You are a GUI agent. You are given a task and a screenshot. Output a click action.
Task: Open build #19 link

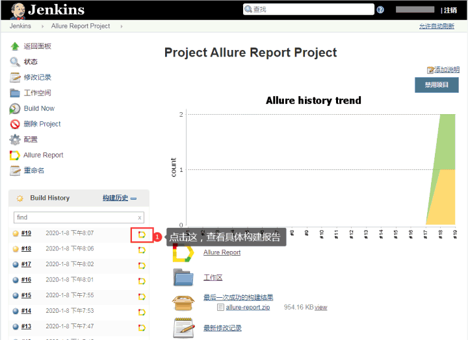coord(26,233)
